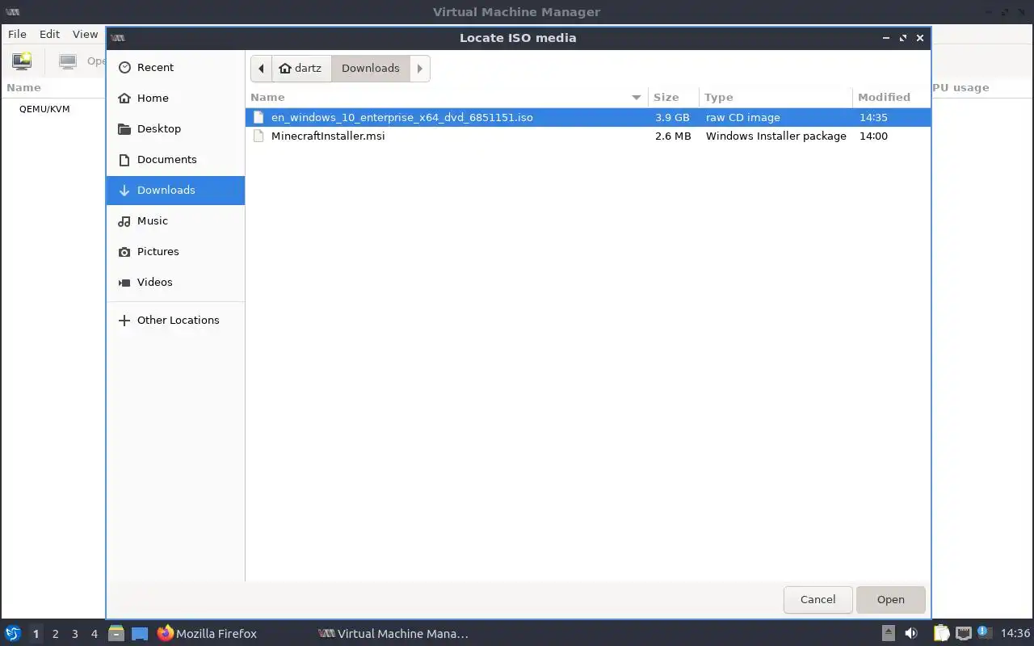Click the show desktop taskbar icon
Image resolution: width=1034 pixels, height=646 pixels.
pyautogui.click(x=140, y=634)
